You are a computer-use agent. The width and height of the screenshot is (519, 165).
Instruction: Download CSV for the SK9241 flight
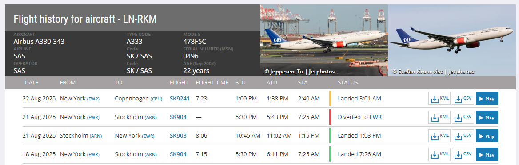(x=463, y=99)
